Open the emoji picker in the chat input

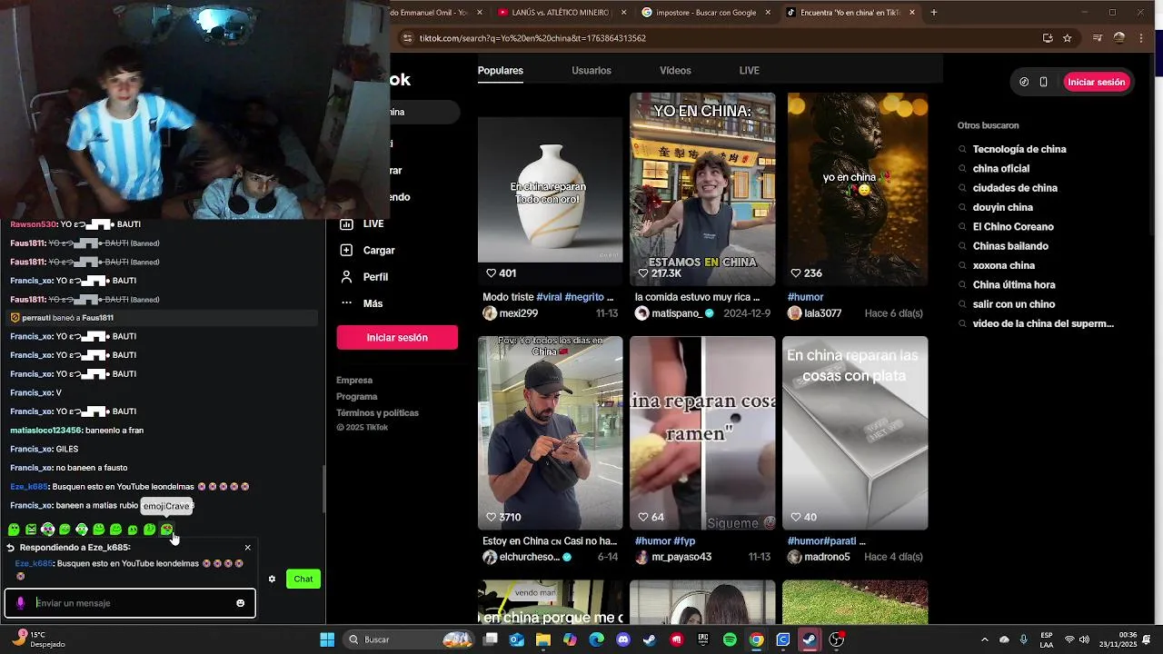click(x=240, y=603)
